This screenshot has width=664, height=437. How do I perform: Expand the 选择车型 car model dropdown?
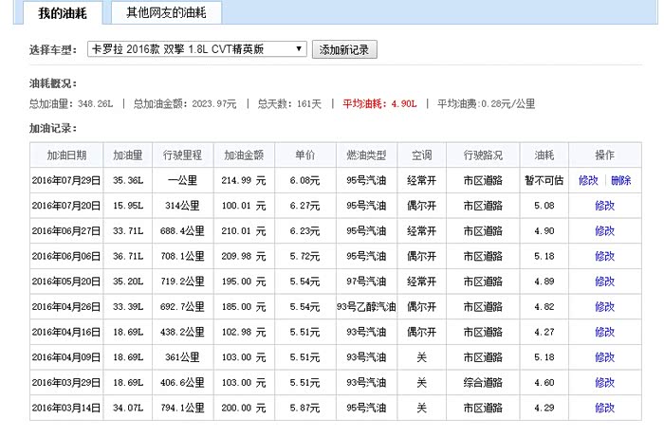196,49
